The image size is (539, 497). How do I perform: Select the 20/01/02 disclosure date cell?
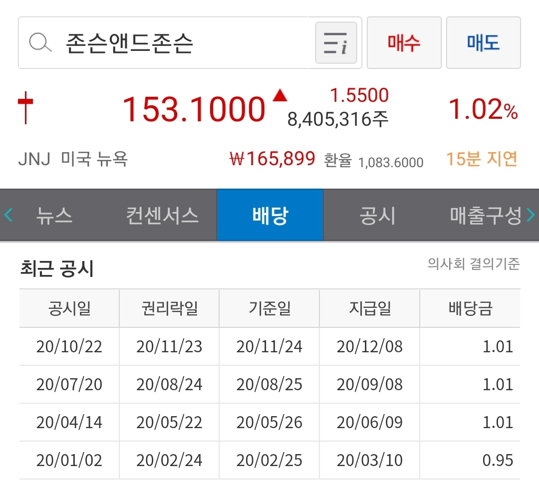tap(69, 460)
